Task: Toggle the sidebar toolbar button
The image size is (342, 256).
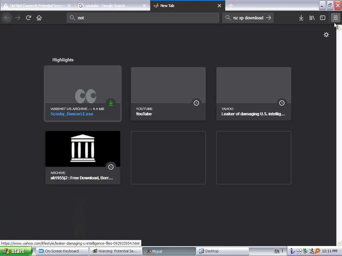Action: 323,18
